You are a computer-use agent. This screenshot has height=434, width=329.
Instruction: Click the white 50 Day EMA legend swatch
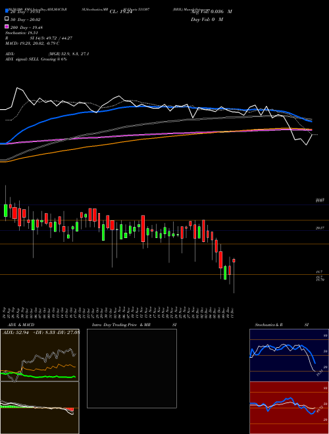[7, 18]
